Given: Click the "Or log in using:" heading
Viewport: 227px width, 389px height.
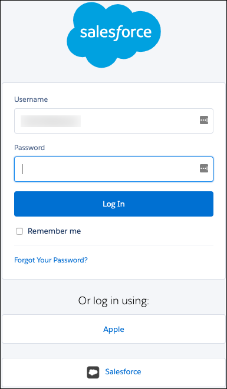Looking at the screenshot, I should pyautogui.click(x=114, y=301).
